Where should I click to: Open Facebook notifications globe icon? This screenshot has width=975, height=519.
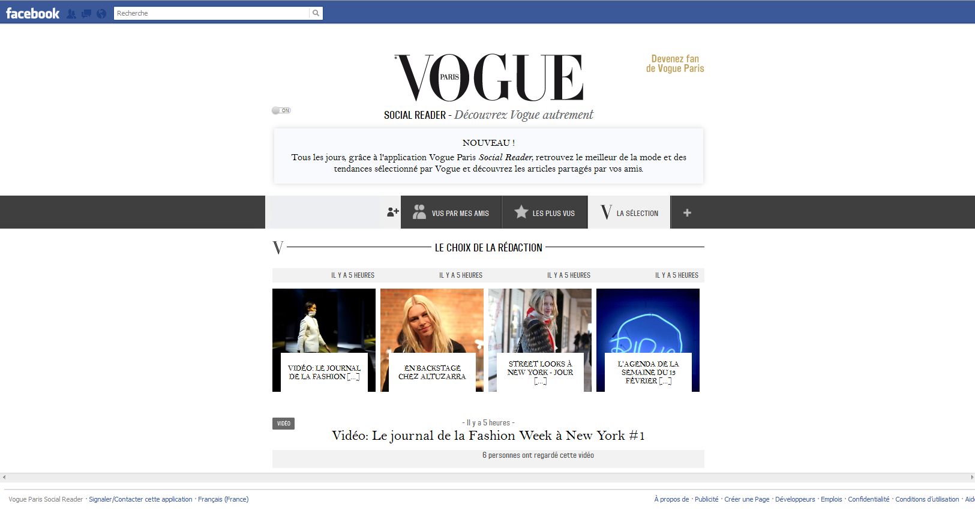tap(101, 14)
